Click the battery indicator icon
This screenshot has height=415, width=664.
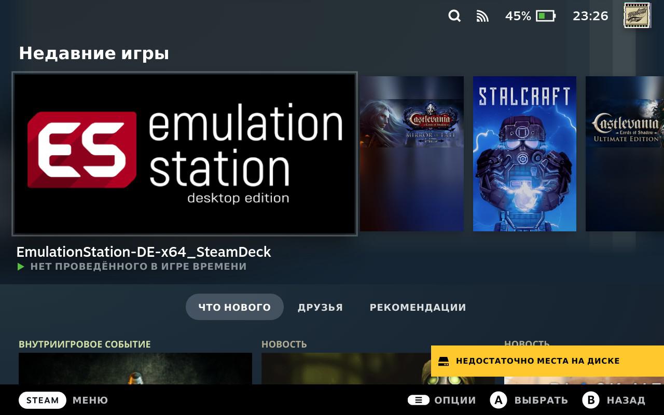coord(546,16)
